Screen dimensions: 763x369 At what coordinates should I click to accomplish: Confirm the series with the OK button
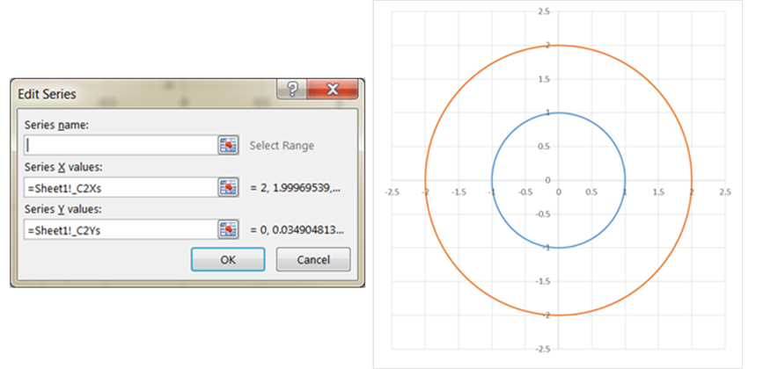[x=227, y=259]
